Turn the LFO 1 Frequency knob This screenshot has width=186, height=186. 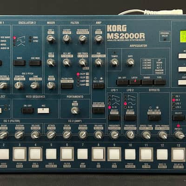pos(114,135)
